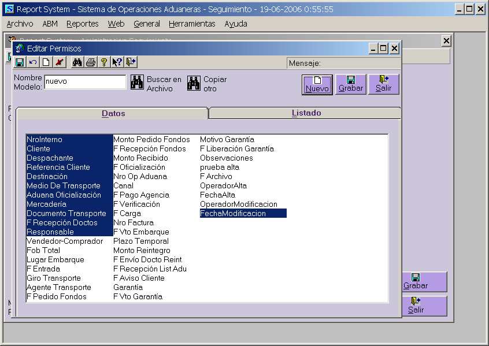Click the blank page new-record toolbar icon

(x=46, y=62)
